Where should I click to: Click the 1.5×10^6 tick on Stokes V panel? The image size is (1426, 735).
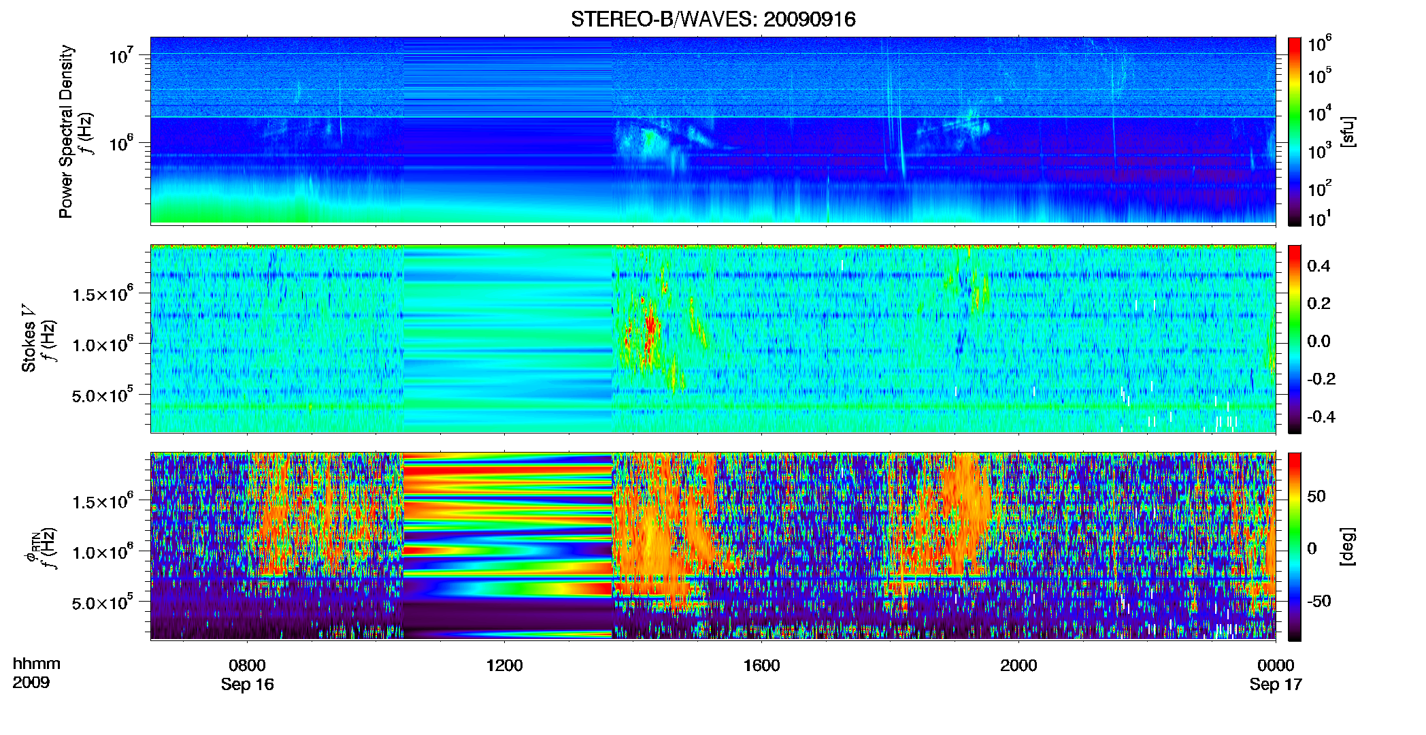point(102,294)
